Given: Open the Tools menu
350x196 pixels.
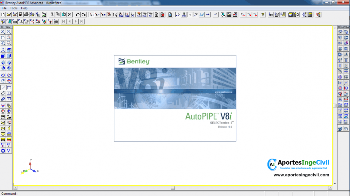Looking at the screenshot, I should tap(14, 8).
